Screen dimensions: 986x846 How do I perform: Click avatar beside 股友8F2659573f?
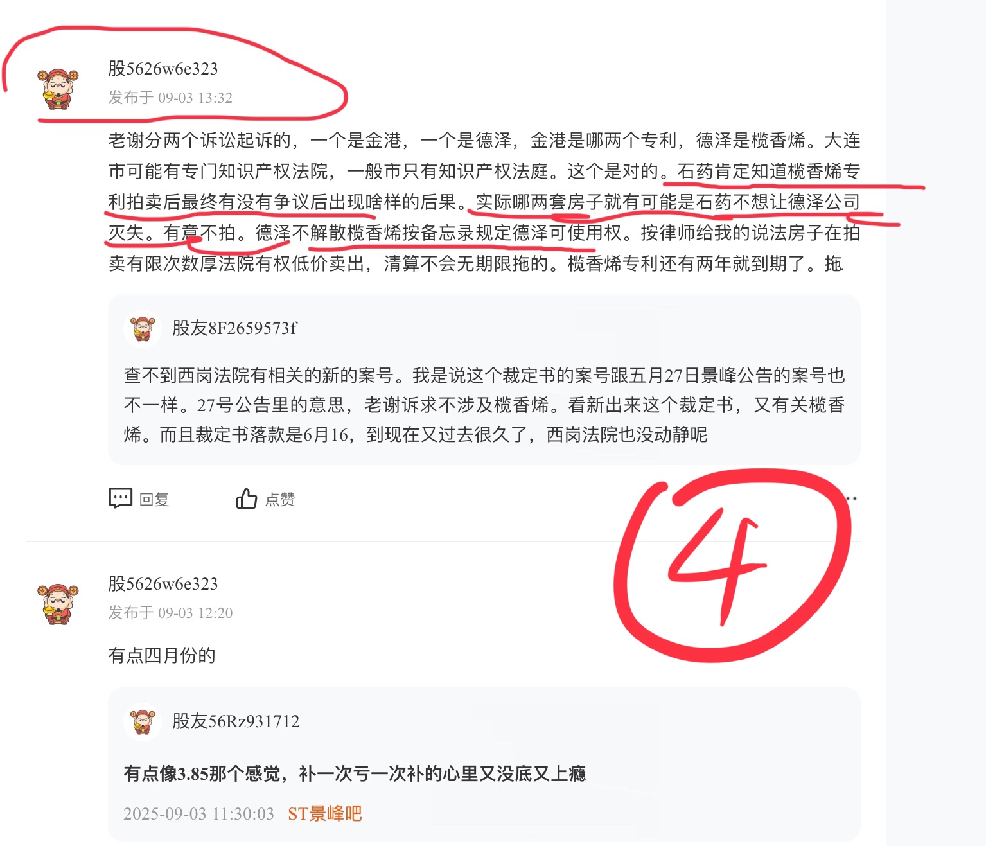143,329
